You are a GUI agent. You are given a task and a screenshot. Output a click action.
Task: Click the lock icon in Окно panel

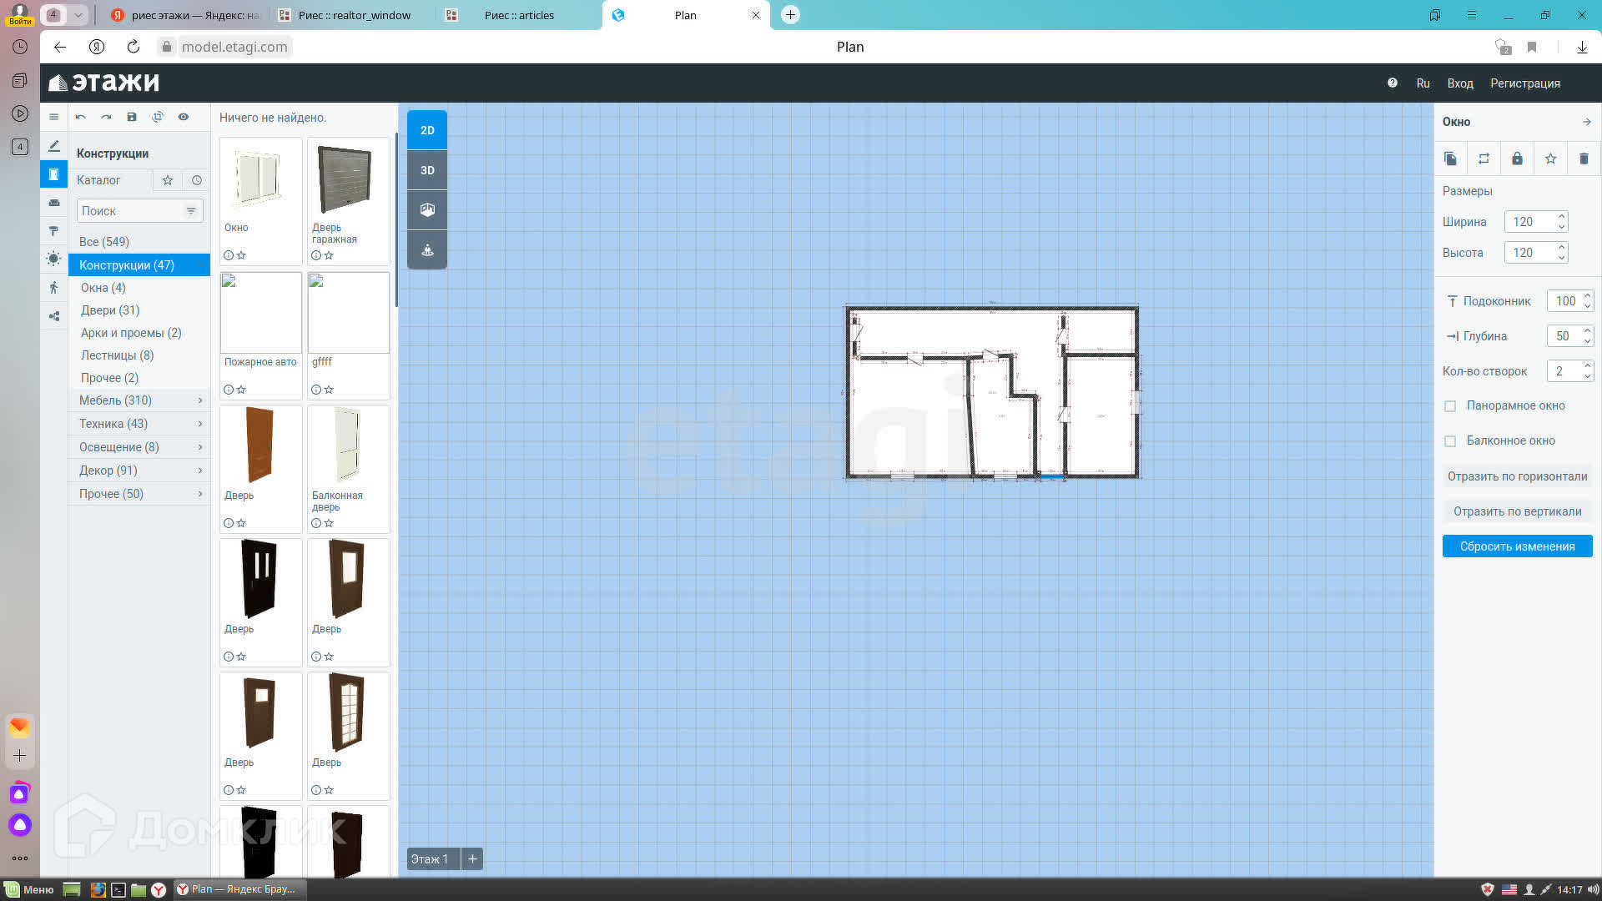(1517, 159)
